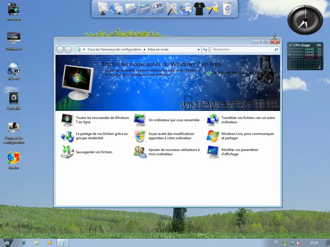The height and width of the screenshot is (247, 330).
Task: Click the Windows flag icon for Windows Live
Action: [213, 136]
